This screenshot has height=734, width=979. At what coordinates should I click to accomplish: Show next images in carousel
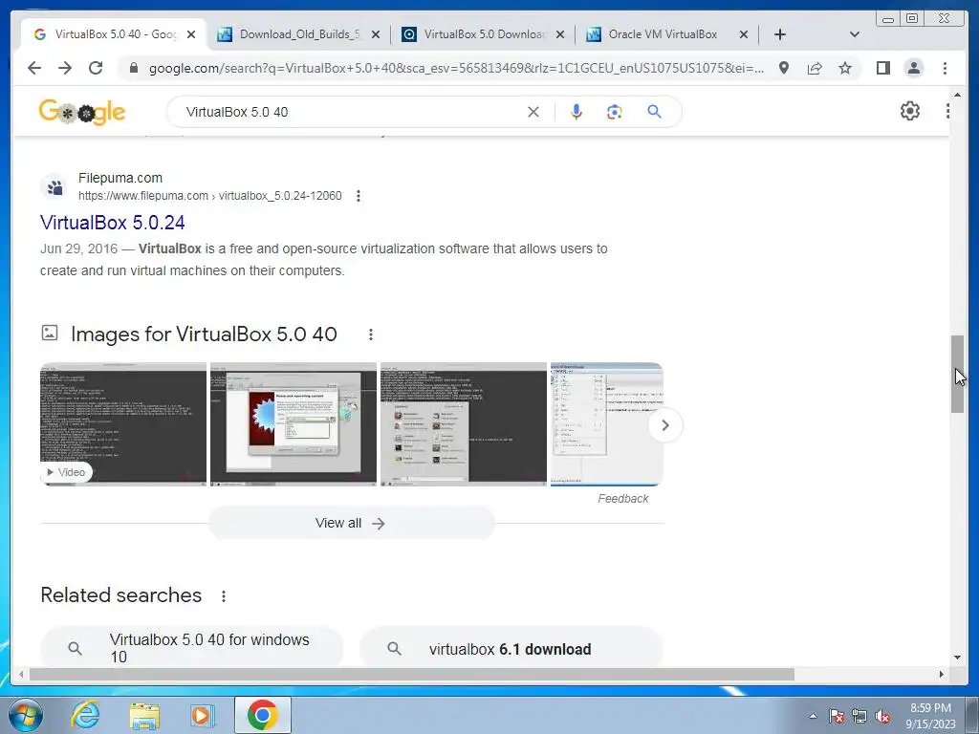tap(665, 425)
